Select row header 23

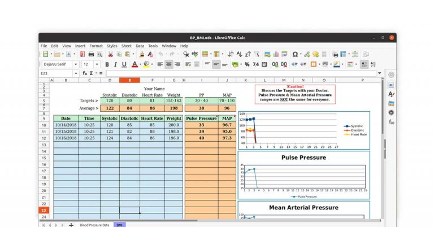[44, 210]
